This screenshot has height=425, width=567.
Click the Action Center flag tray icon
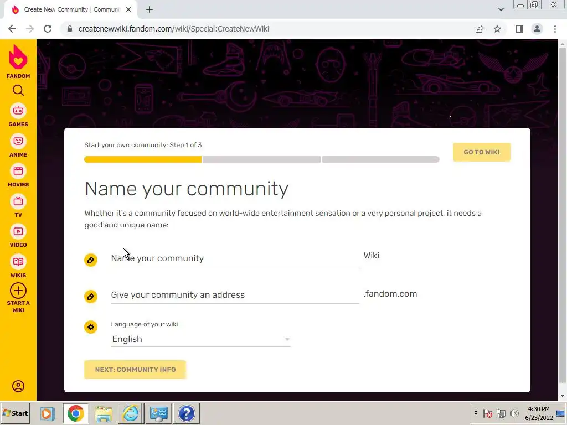click(487, 413)
